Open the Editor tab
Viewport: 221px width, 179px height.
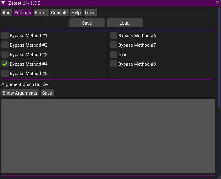click(41, 13)
